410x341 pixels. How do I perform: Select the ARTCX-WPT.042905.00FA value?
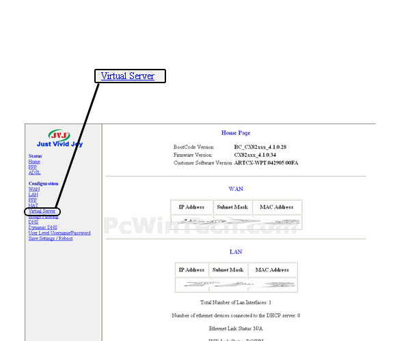pyautogui.click(x=266, y=163)
